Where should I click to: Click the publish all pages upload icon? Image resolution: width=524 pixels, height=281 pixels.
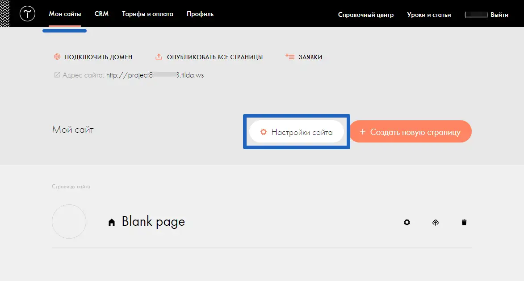[159, 57]
